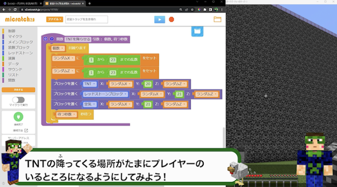Open the ランダムX dropdown in the レッドストーンブロック row
The height and width of the screenshot is (187, 337).
pyautogui.click(x=152, y=94)
